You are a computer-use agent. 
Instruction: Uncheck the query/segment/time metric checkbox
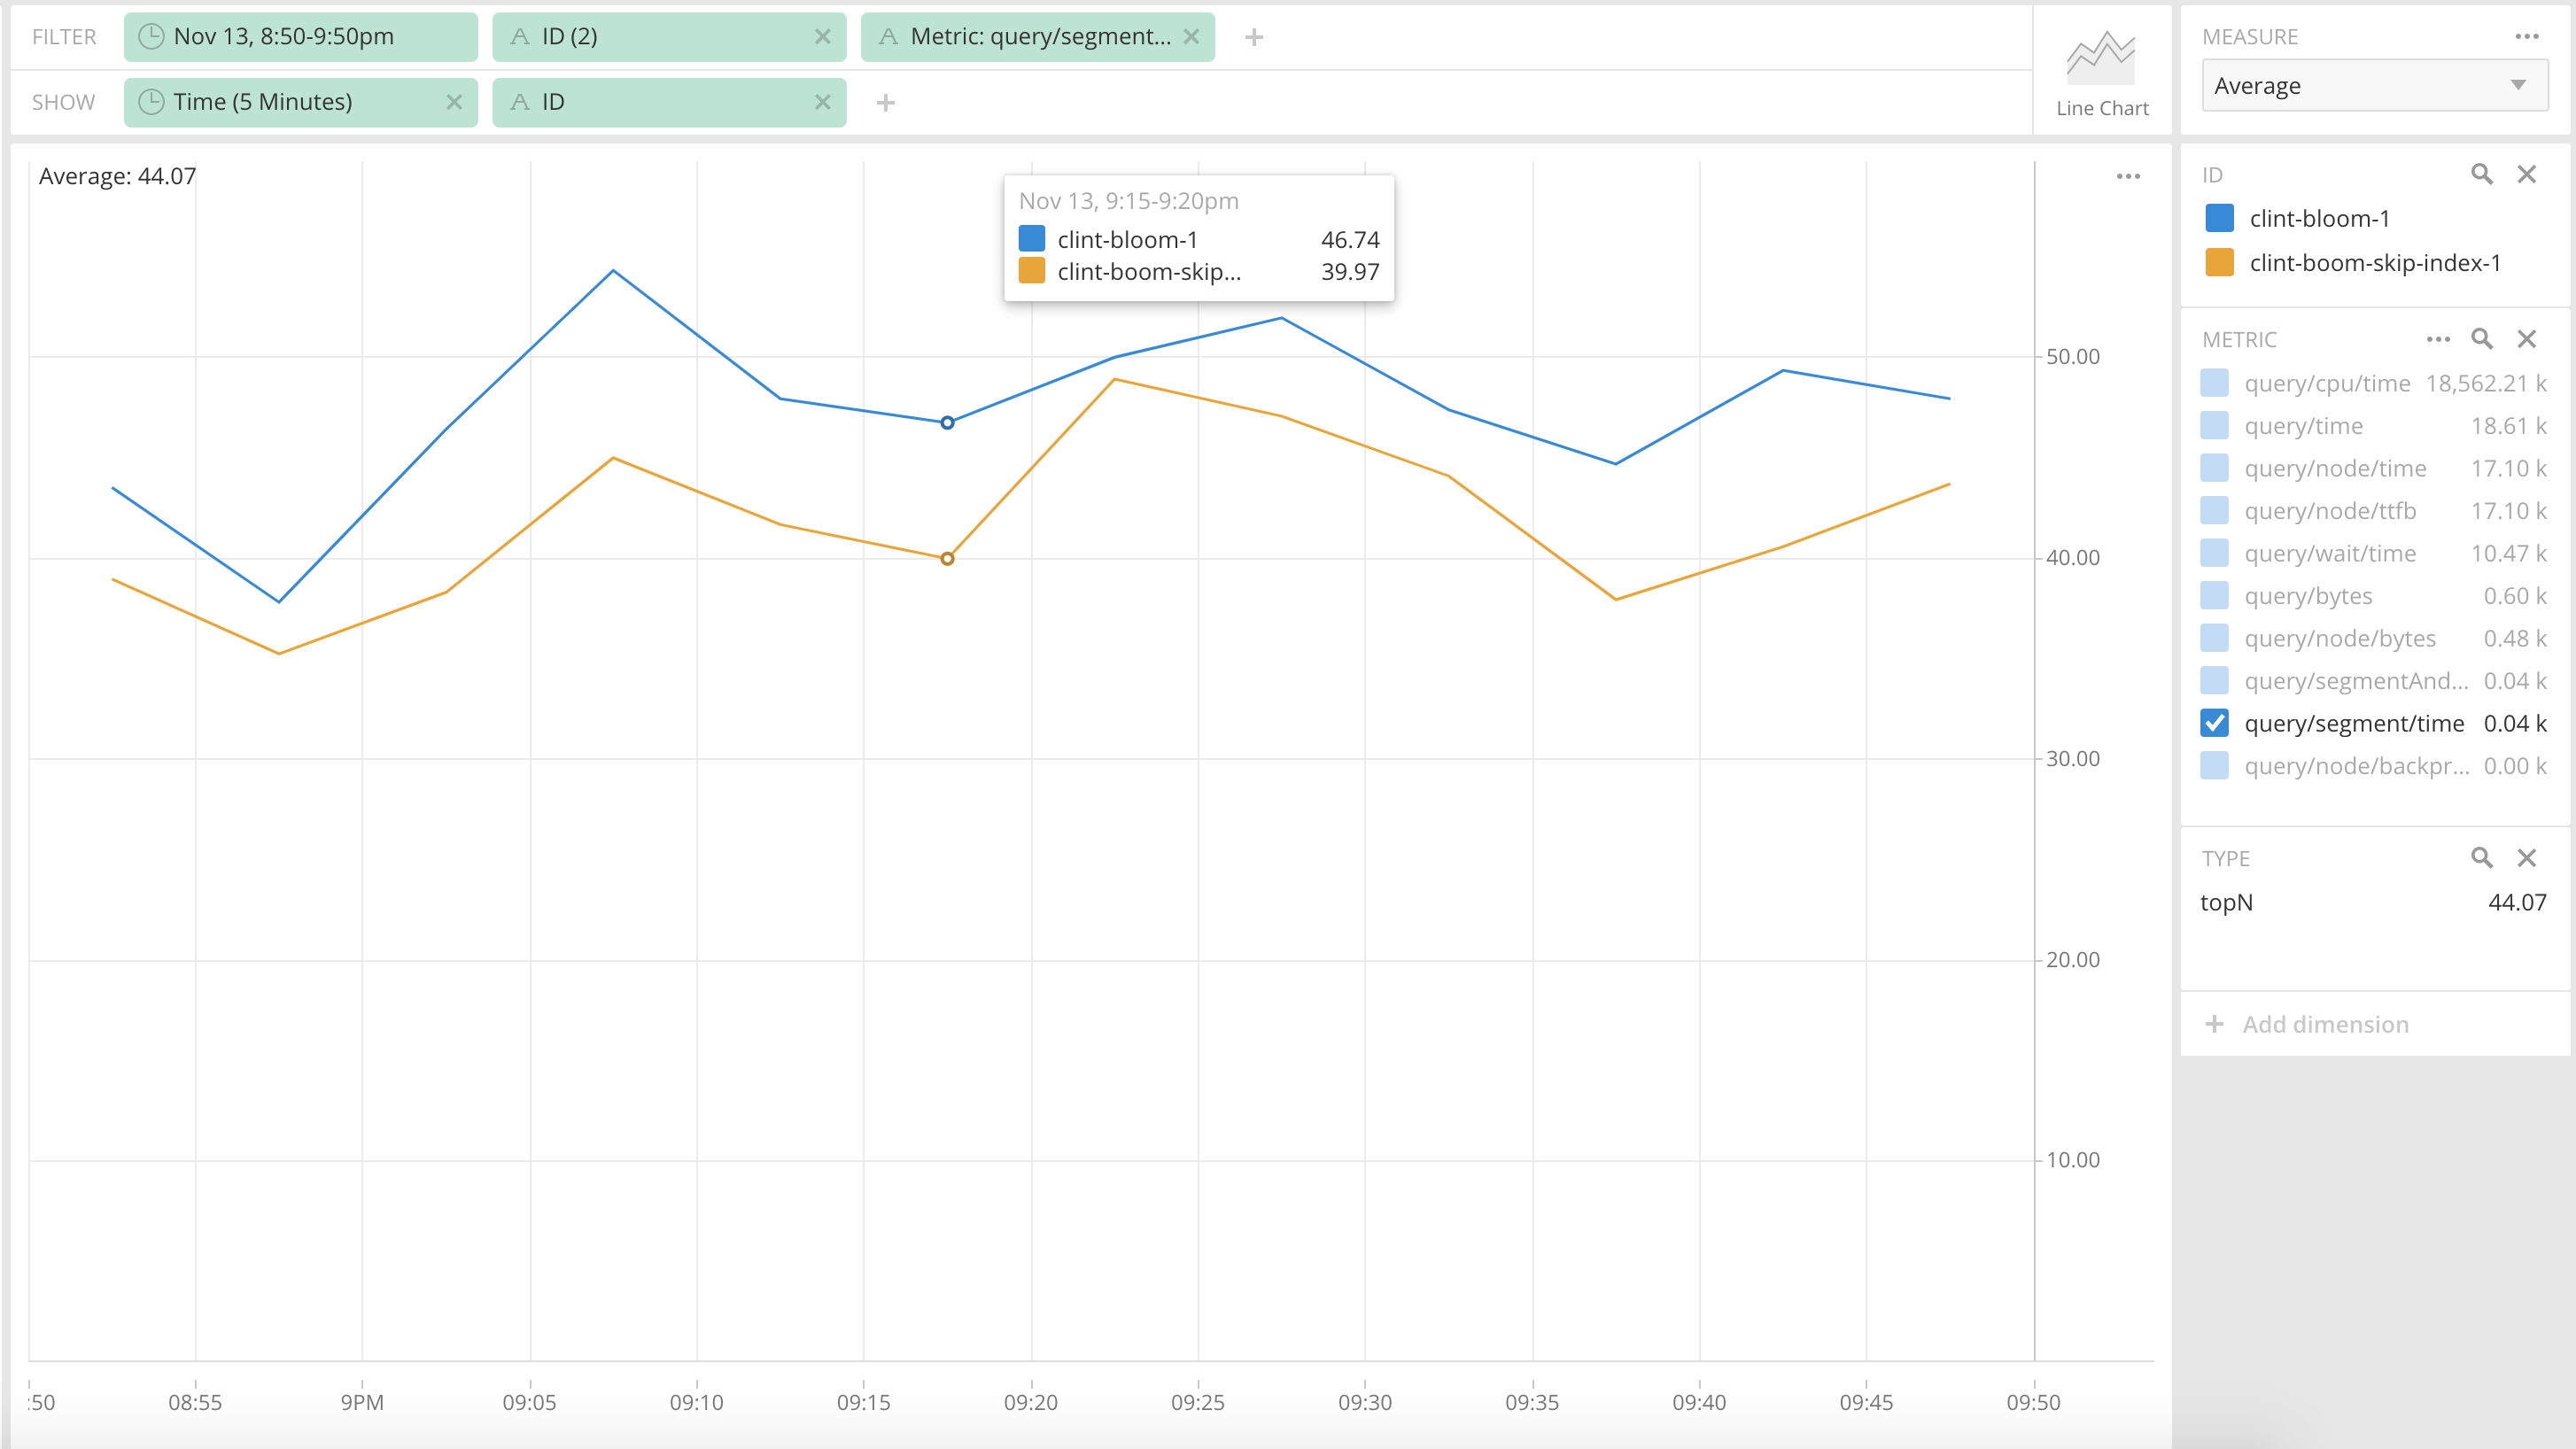tap(2215, 723)
